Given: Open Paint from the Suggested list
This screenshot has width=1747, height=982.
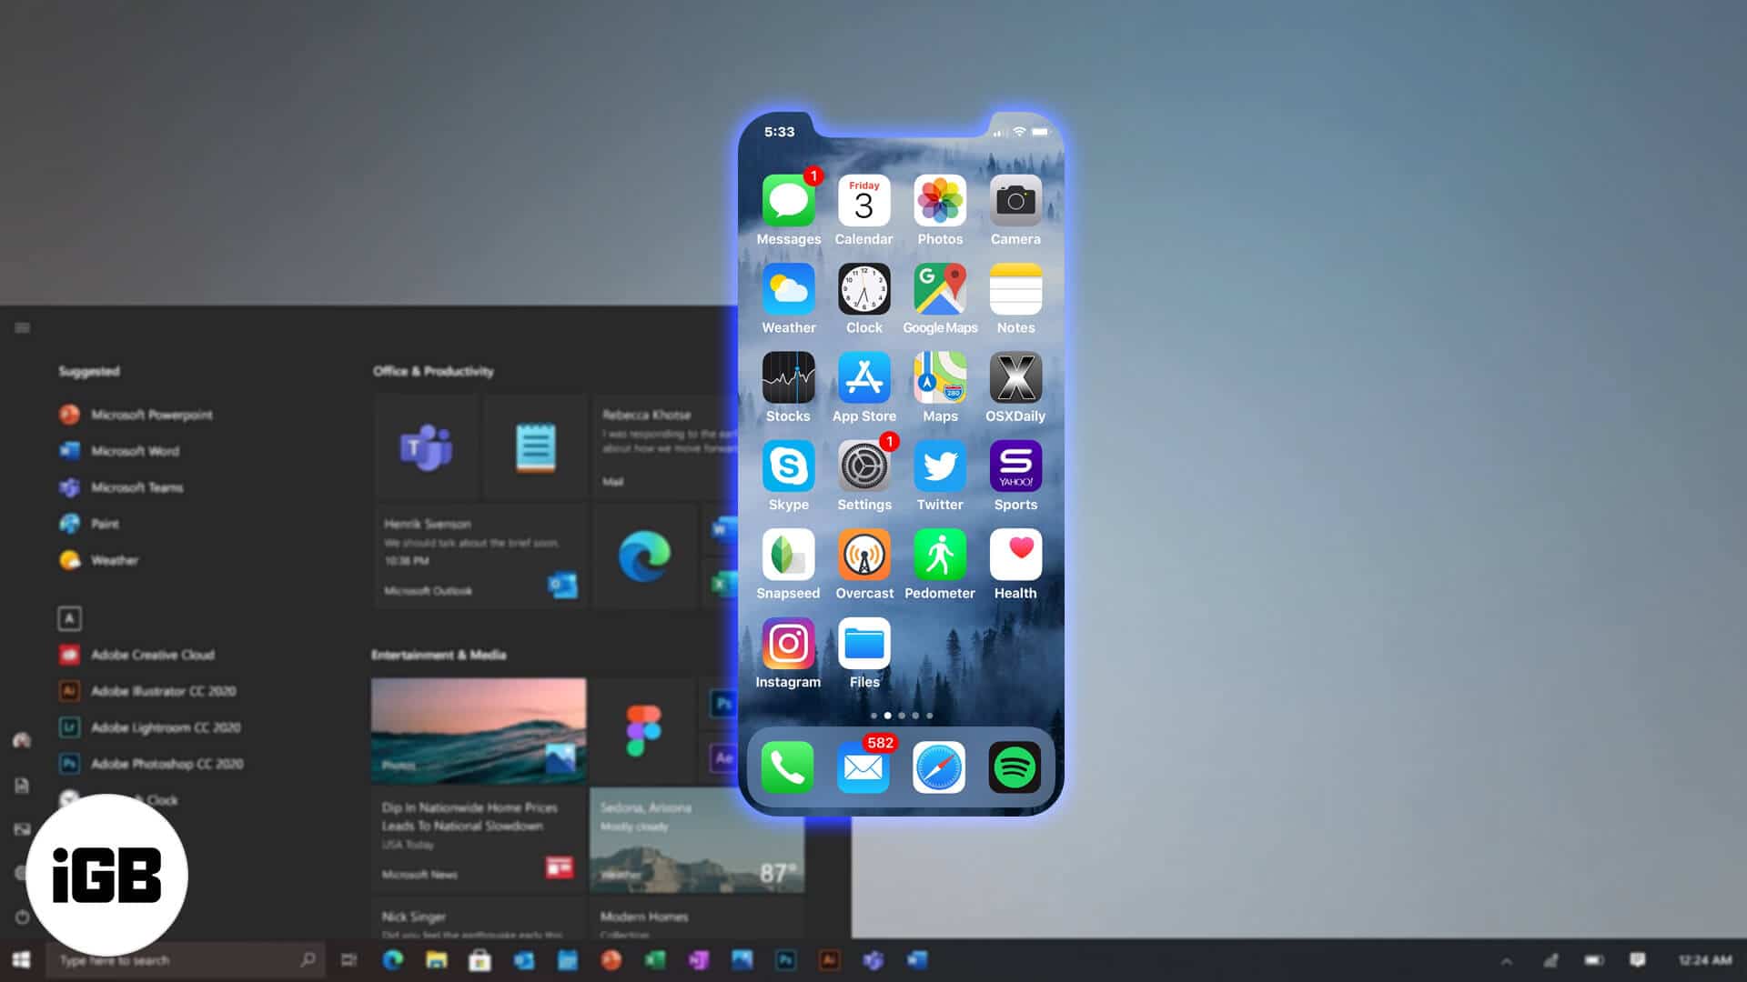Looking at the screenshot, I should pyautogui.click(x=89, y=524).
